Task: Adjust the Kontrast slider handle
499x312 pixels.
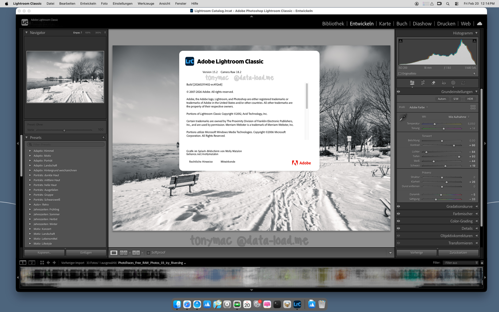Action: click(x=454, y=145)
